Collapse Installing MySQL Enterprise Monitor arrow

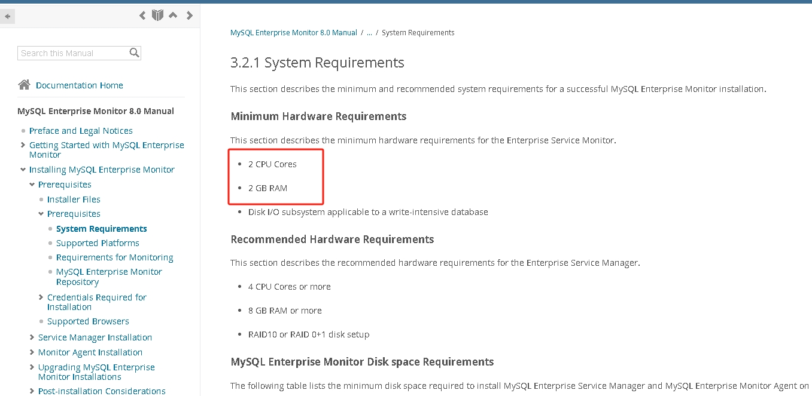[23, 170]
